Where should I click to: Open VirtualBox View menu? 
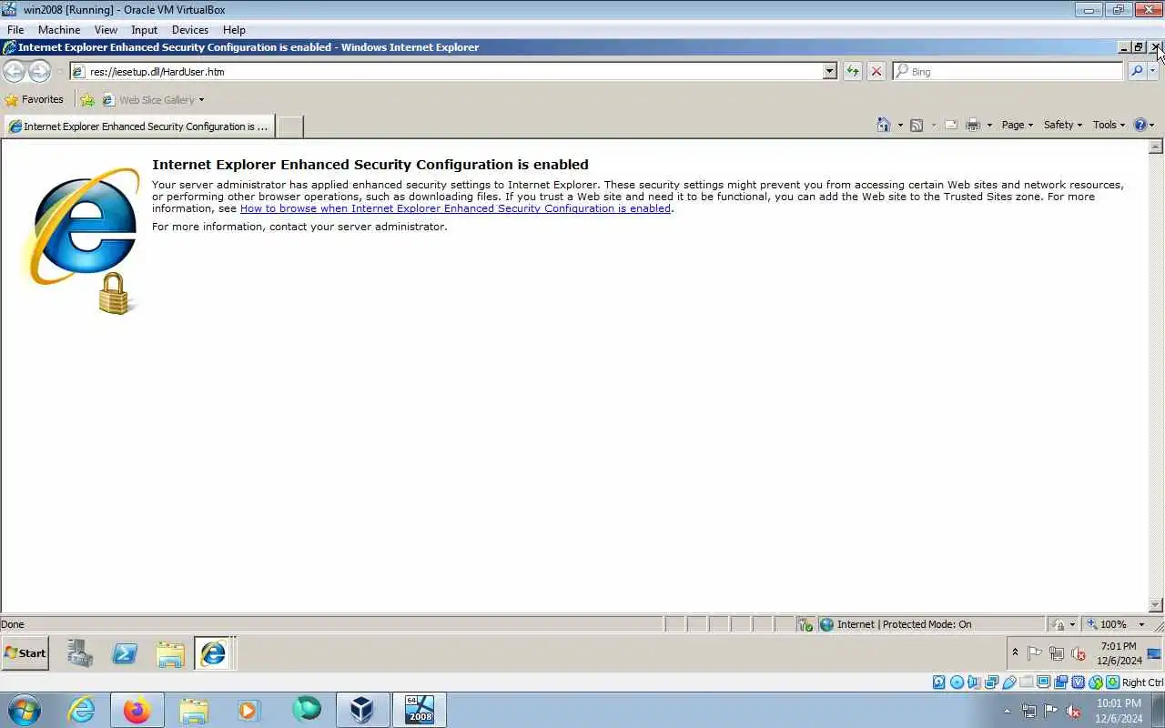click(x=106, y=30)
